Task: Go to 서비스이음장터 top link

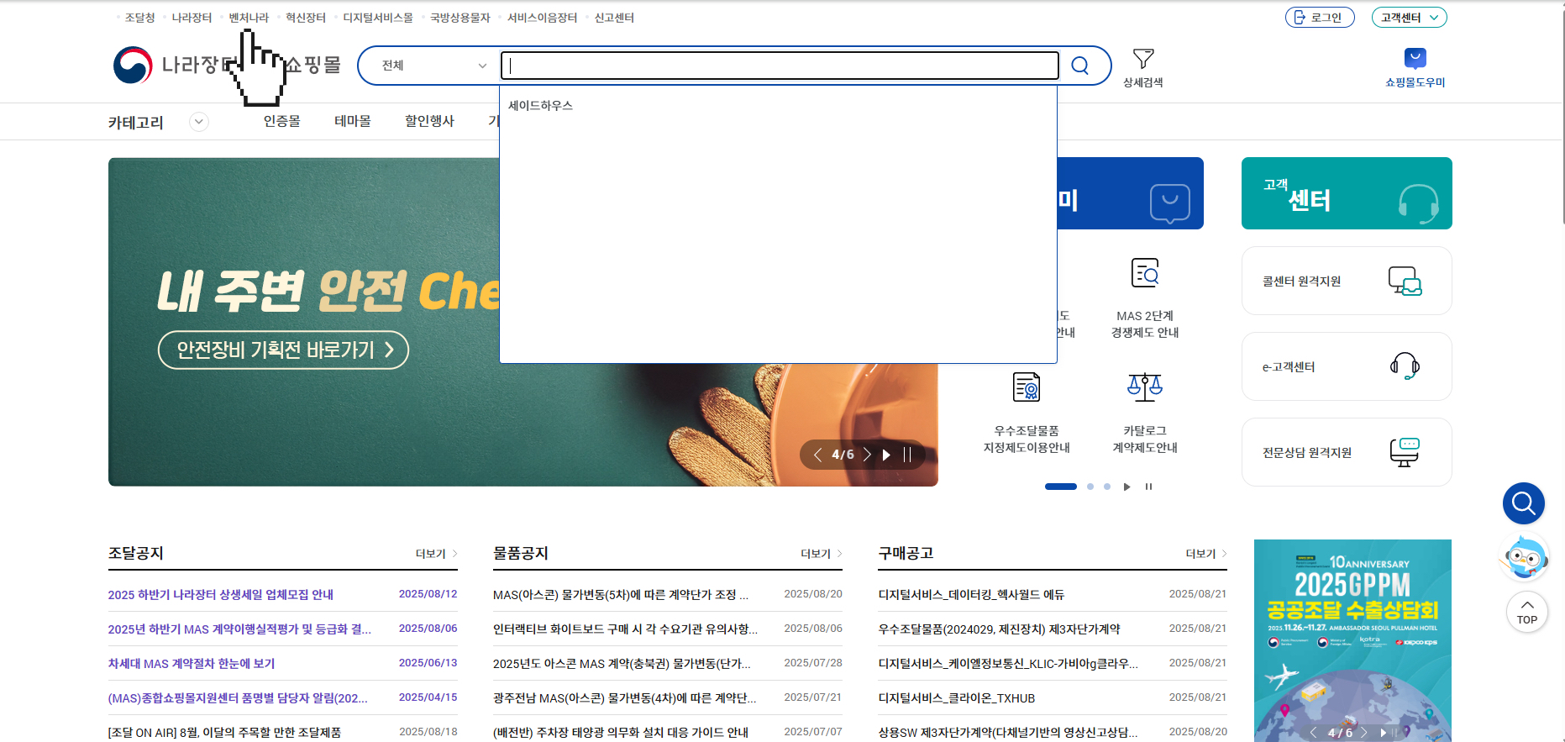Action: 542,18
